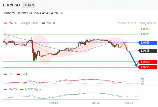Click the EUR/USD pair title
Screen dimensions: 158x107
point(12,5)
